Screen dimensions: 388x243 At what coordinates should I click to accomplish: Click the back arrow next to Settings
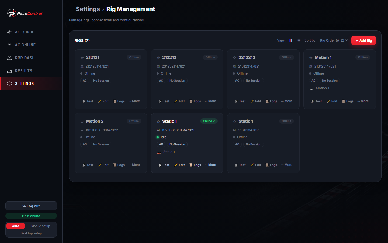71,9
